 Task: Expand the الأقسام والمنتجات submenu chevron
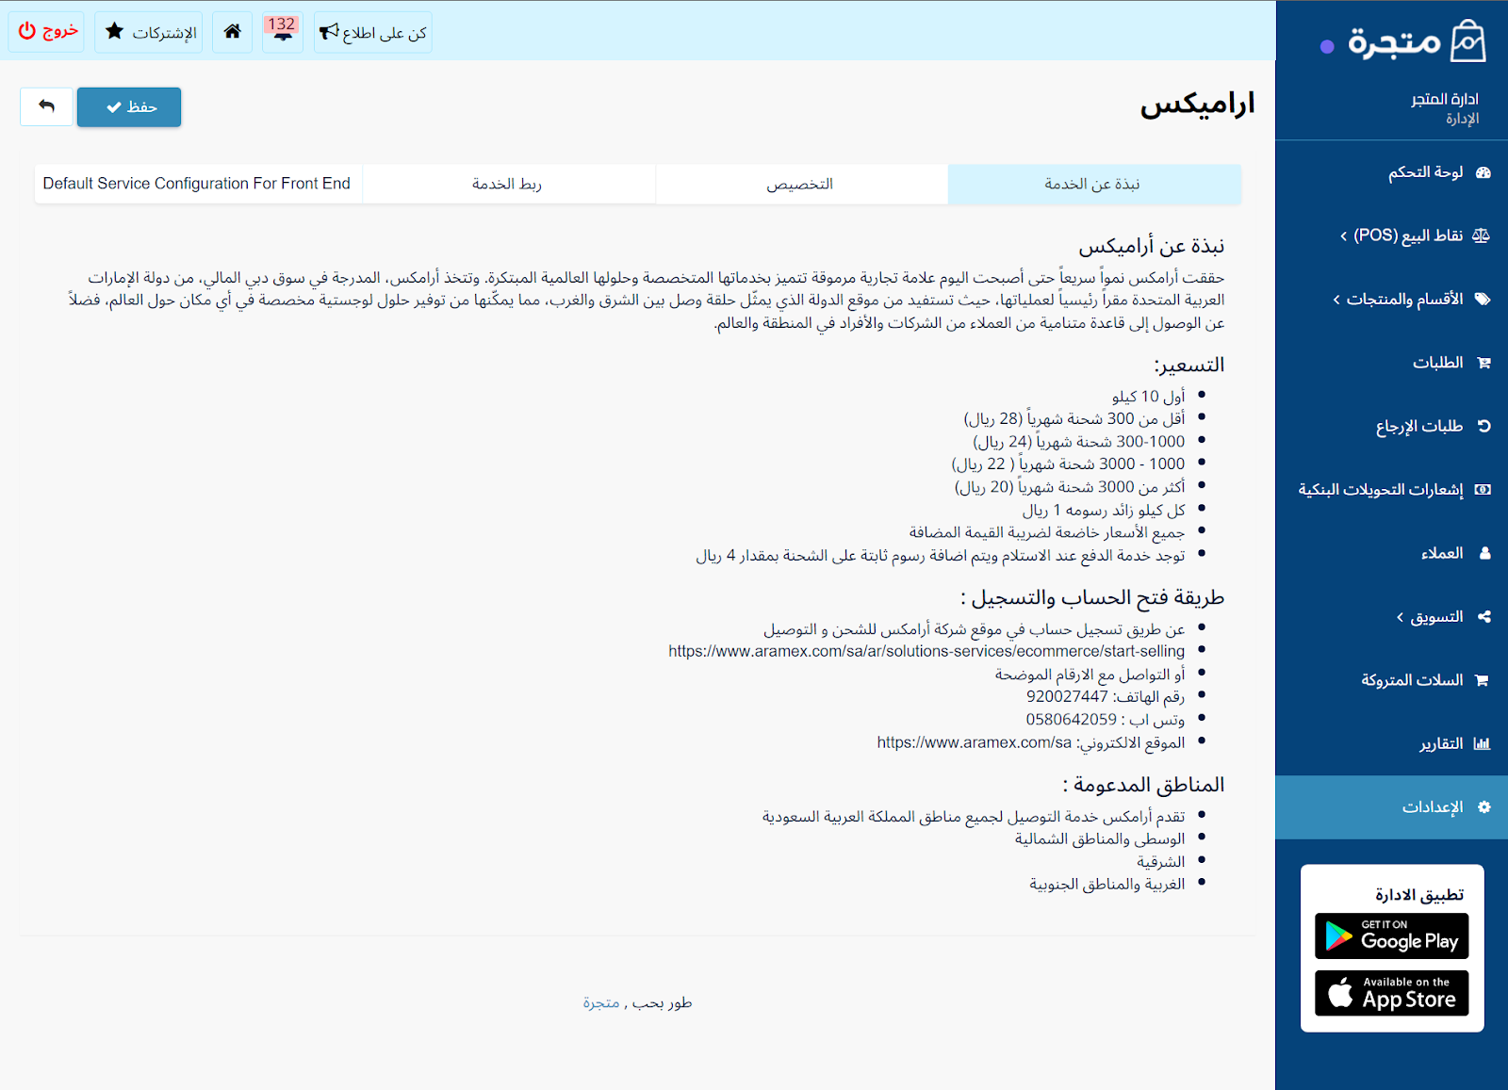pyautogui.click(x=1336, y=300)
